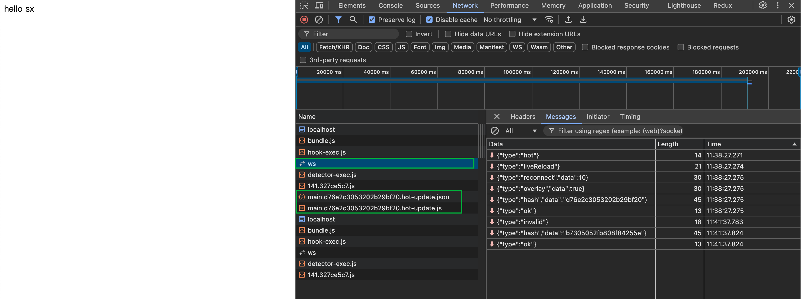Select hash message b7305052fb808f84255e
Image resolution: width=801 pixels, height=299 pixels.
click(643, 233)
